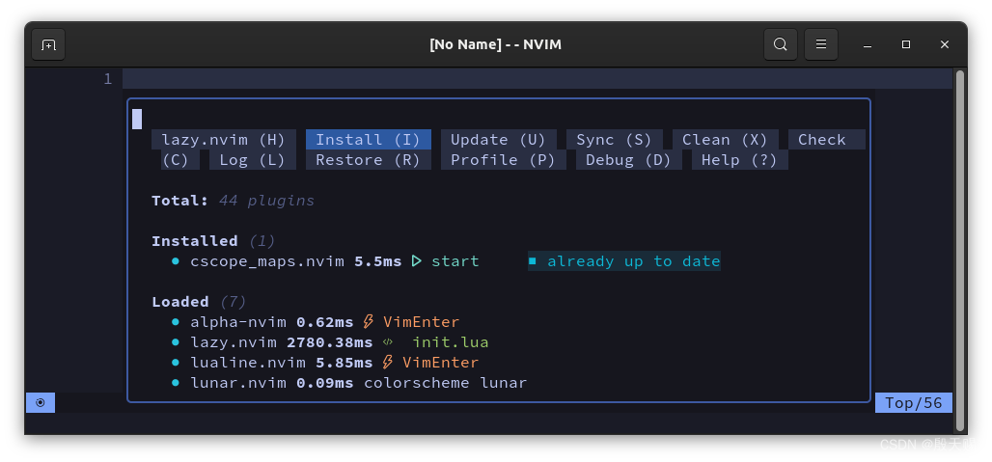Click the bullet next to lualine.nvim
Viewport: 992px width, 462px height.
click(176, 362)
